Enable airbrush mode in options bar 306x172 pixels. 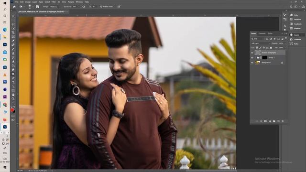(84, 7)
